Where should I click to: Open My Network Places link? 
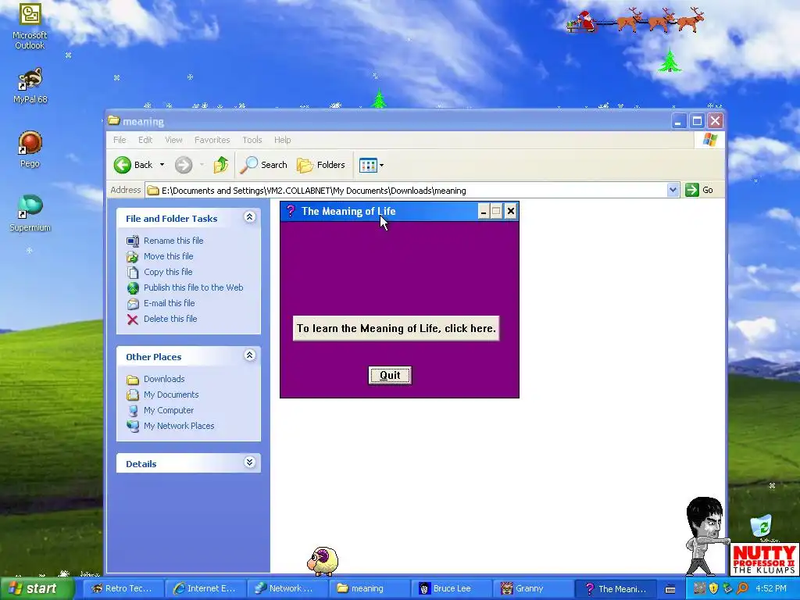pos(179,426)
